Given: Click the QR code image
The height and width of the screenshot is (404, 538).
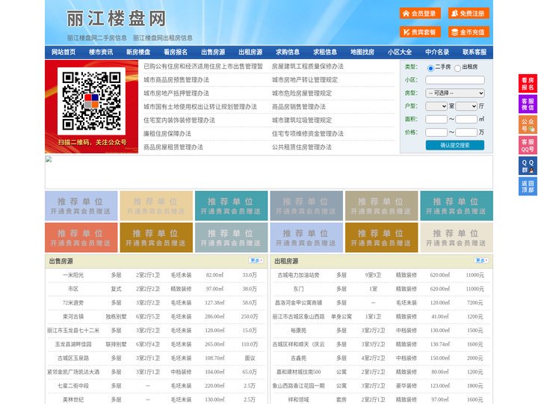Looking at the screenshot, I should 92,101.
